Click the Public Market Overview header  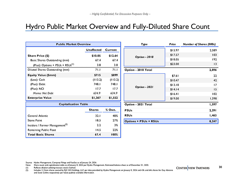(x=73, y=44)
